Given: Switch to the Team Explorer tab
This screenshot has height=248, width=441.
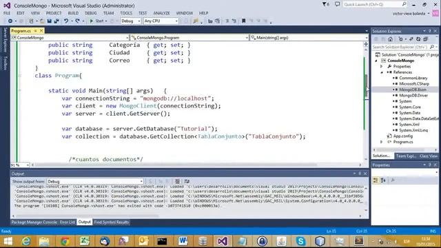Looking at the screenshot, I should coord(406,156).
